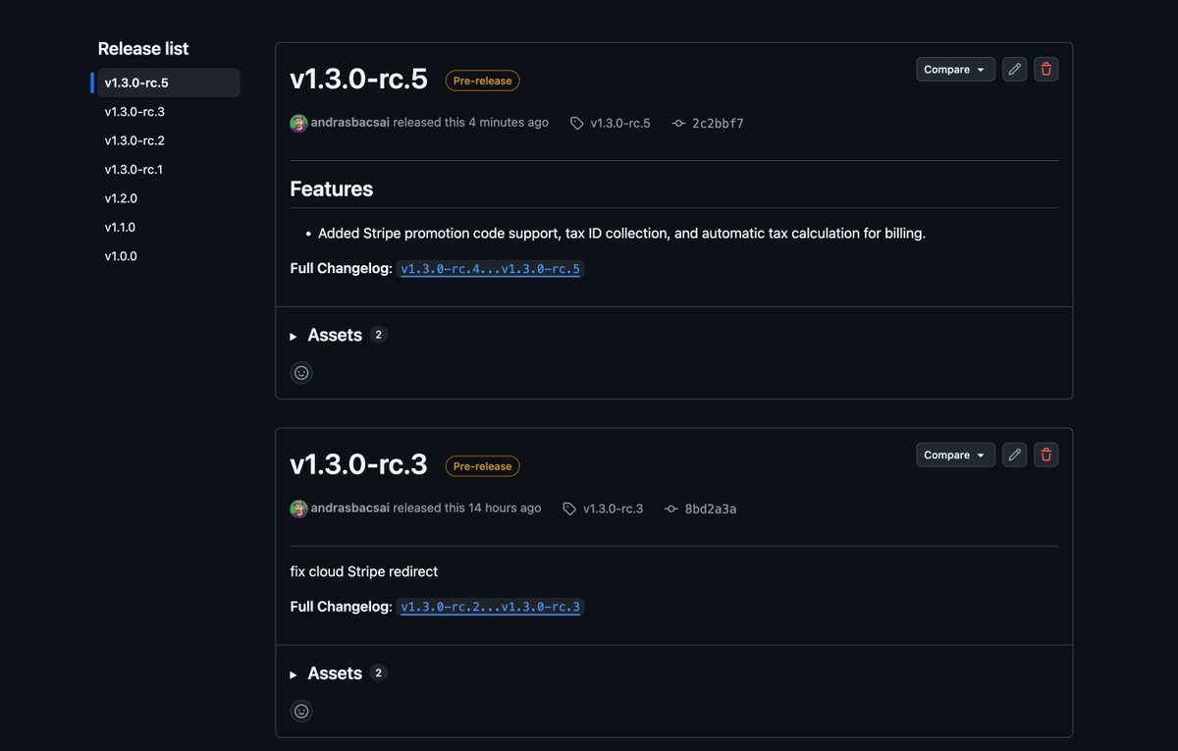
Task: Open commit 8bd2a3a
Action: point(711,509)
